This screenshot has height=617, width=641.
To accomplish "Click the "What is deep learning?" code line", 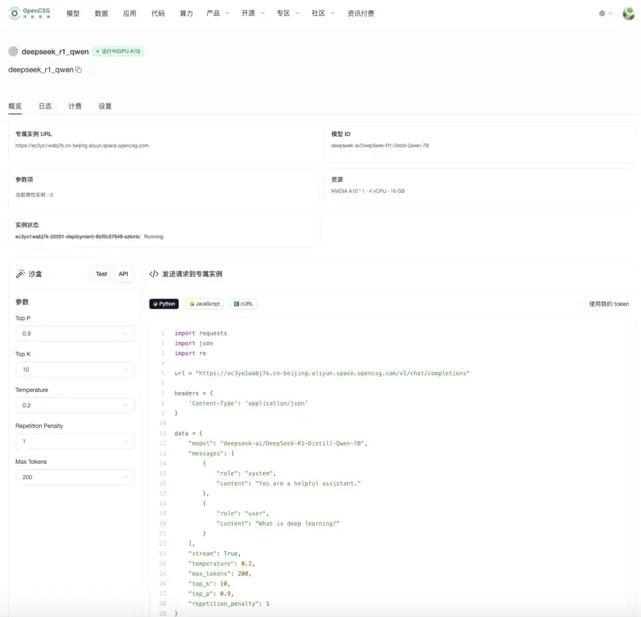I will pos(278,523).
